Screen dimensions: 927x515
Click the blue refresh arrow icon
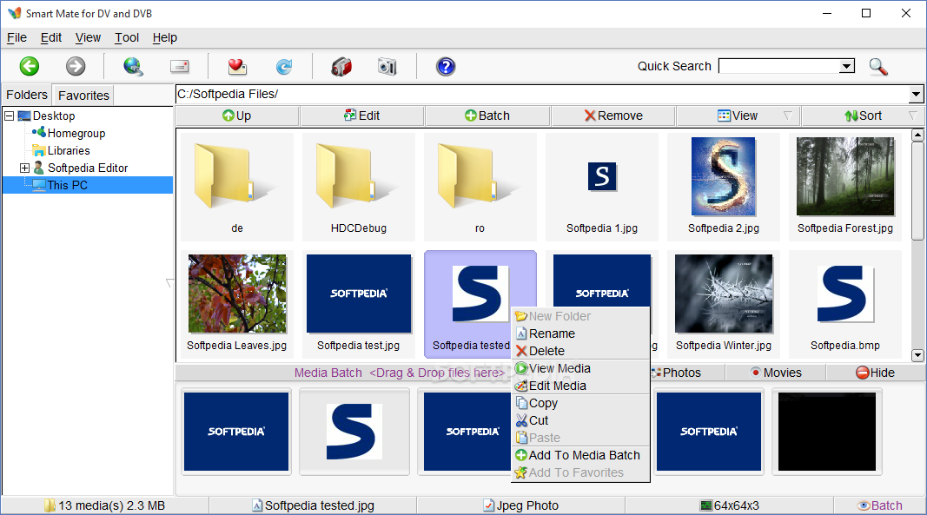tap(284, 66)
